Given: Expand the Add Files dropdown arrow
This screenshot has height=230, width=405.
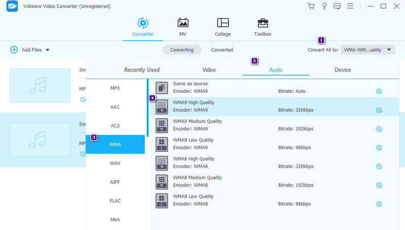Looking at the screenshot, I should click(x=48, y=50).
